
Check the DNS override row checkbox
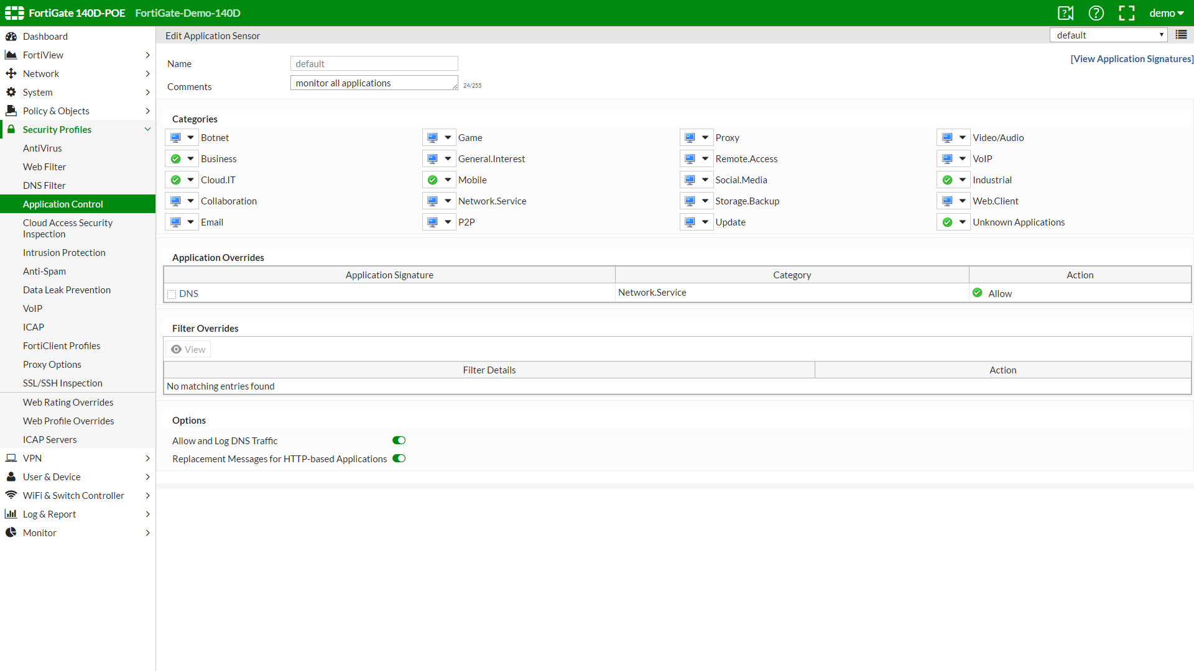click(x=172, y=294)
